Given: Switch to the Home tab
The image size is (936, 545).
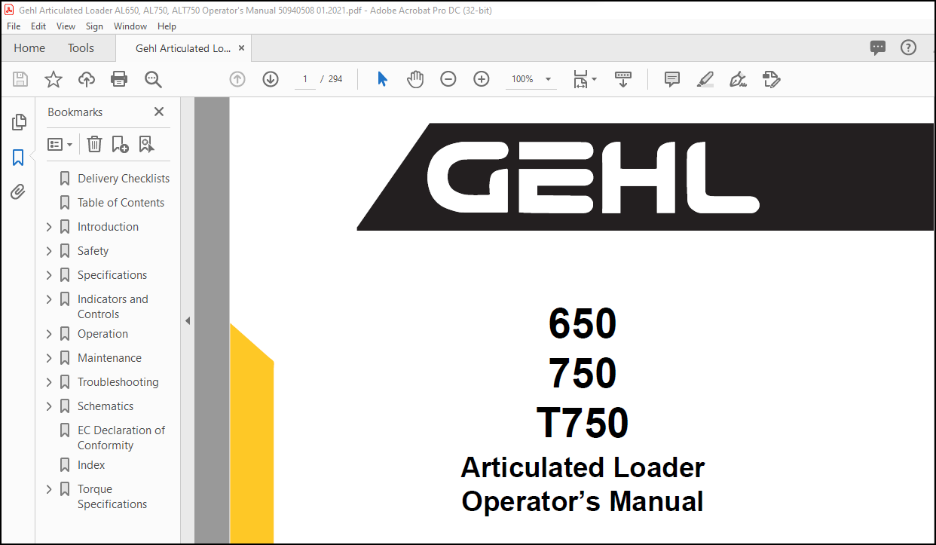Looking at the screenshot, I should point(29,47).
